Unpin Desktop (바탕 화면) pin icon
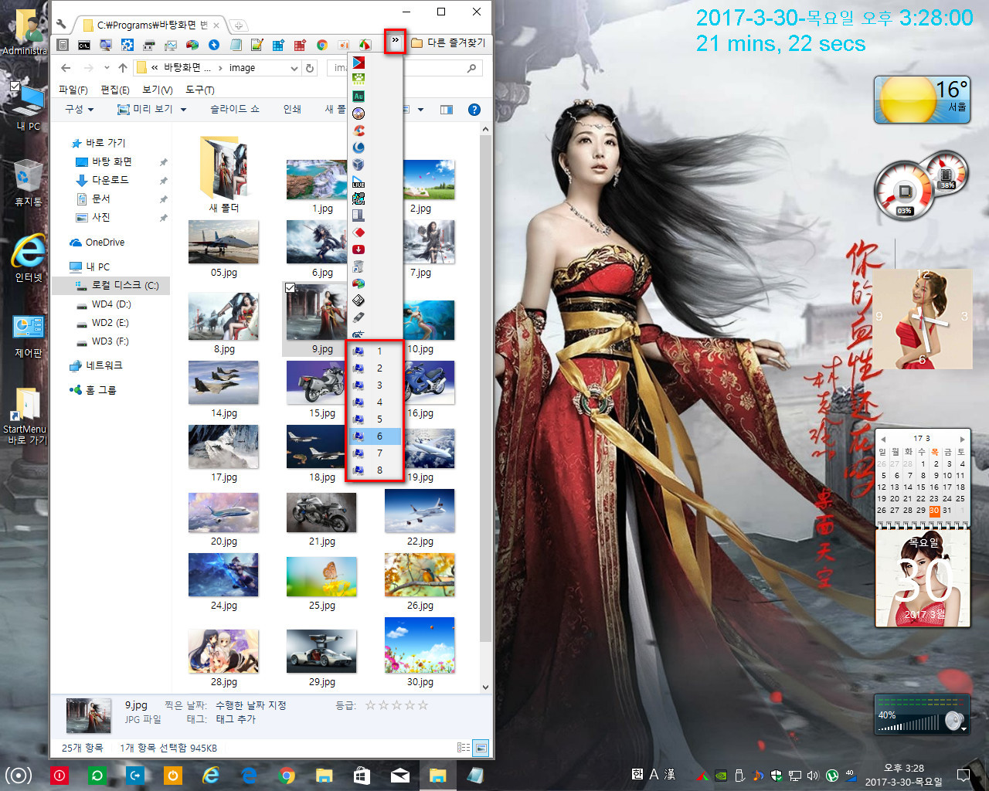Screen dimensions: 989x791 (x=163, y=162)
